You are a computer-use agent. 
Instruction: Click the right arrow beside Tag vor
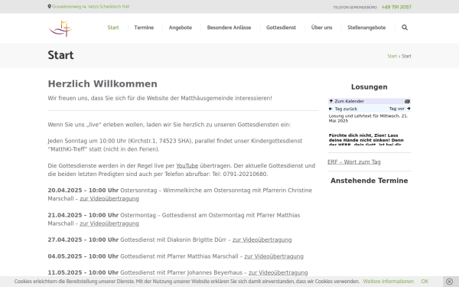(x=409, y=109)
